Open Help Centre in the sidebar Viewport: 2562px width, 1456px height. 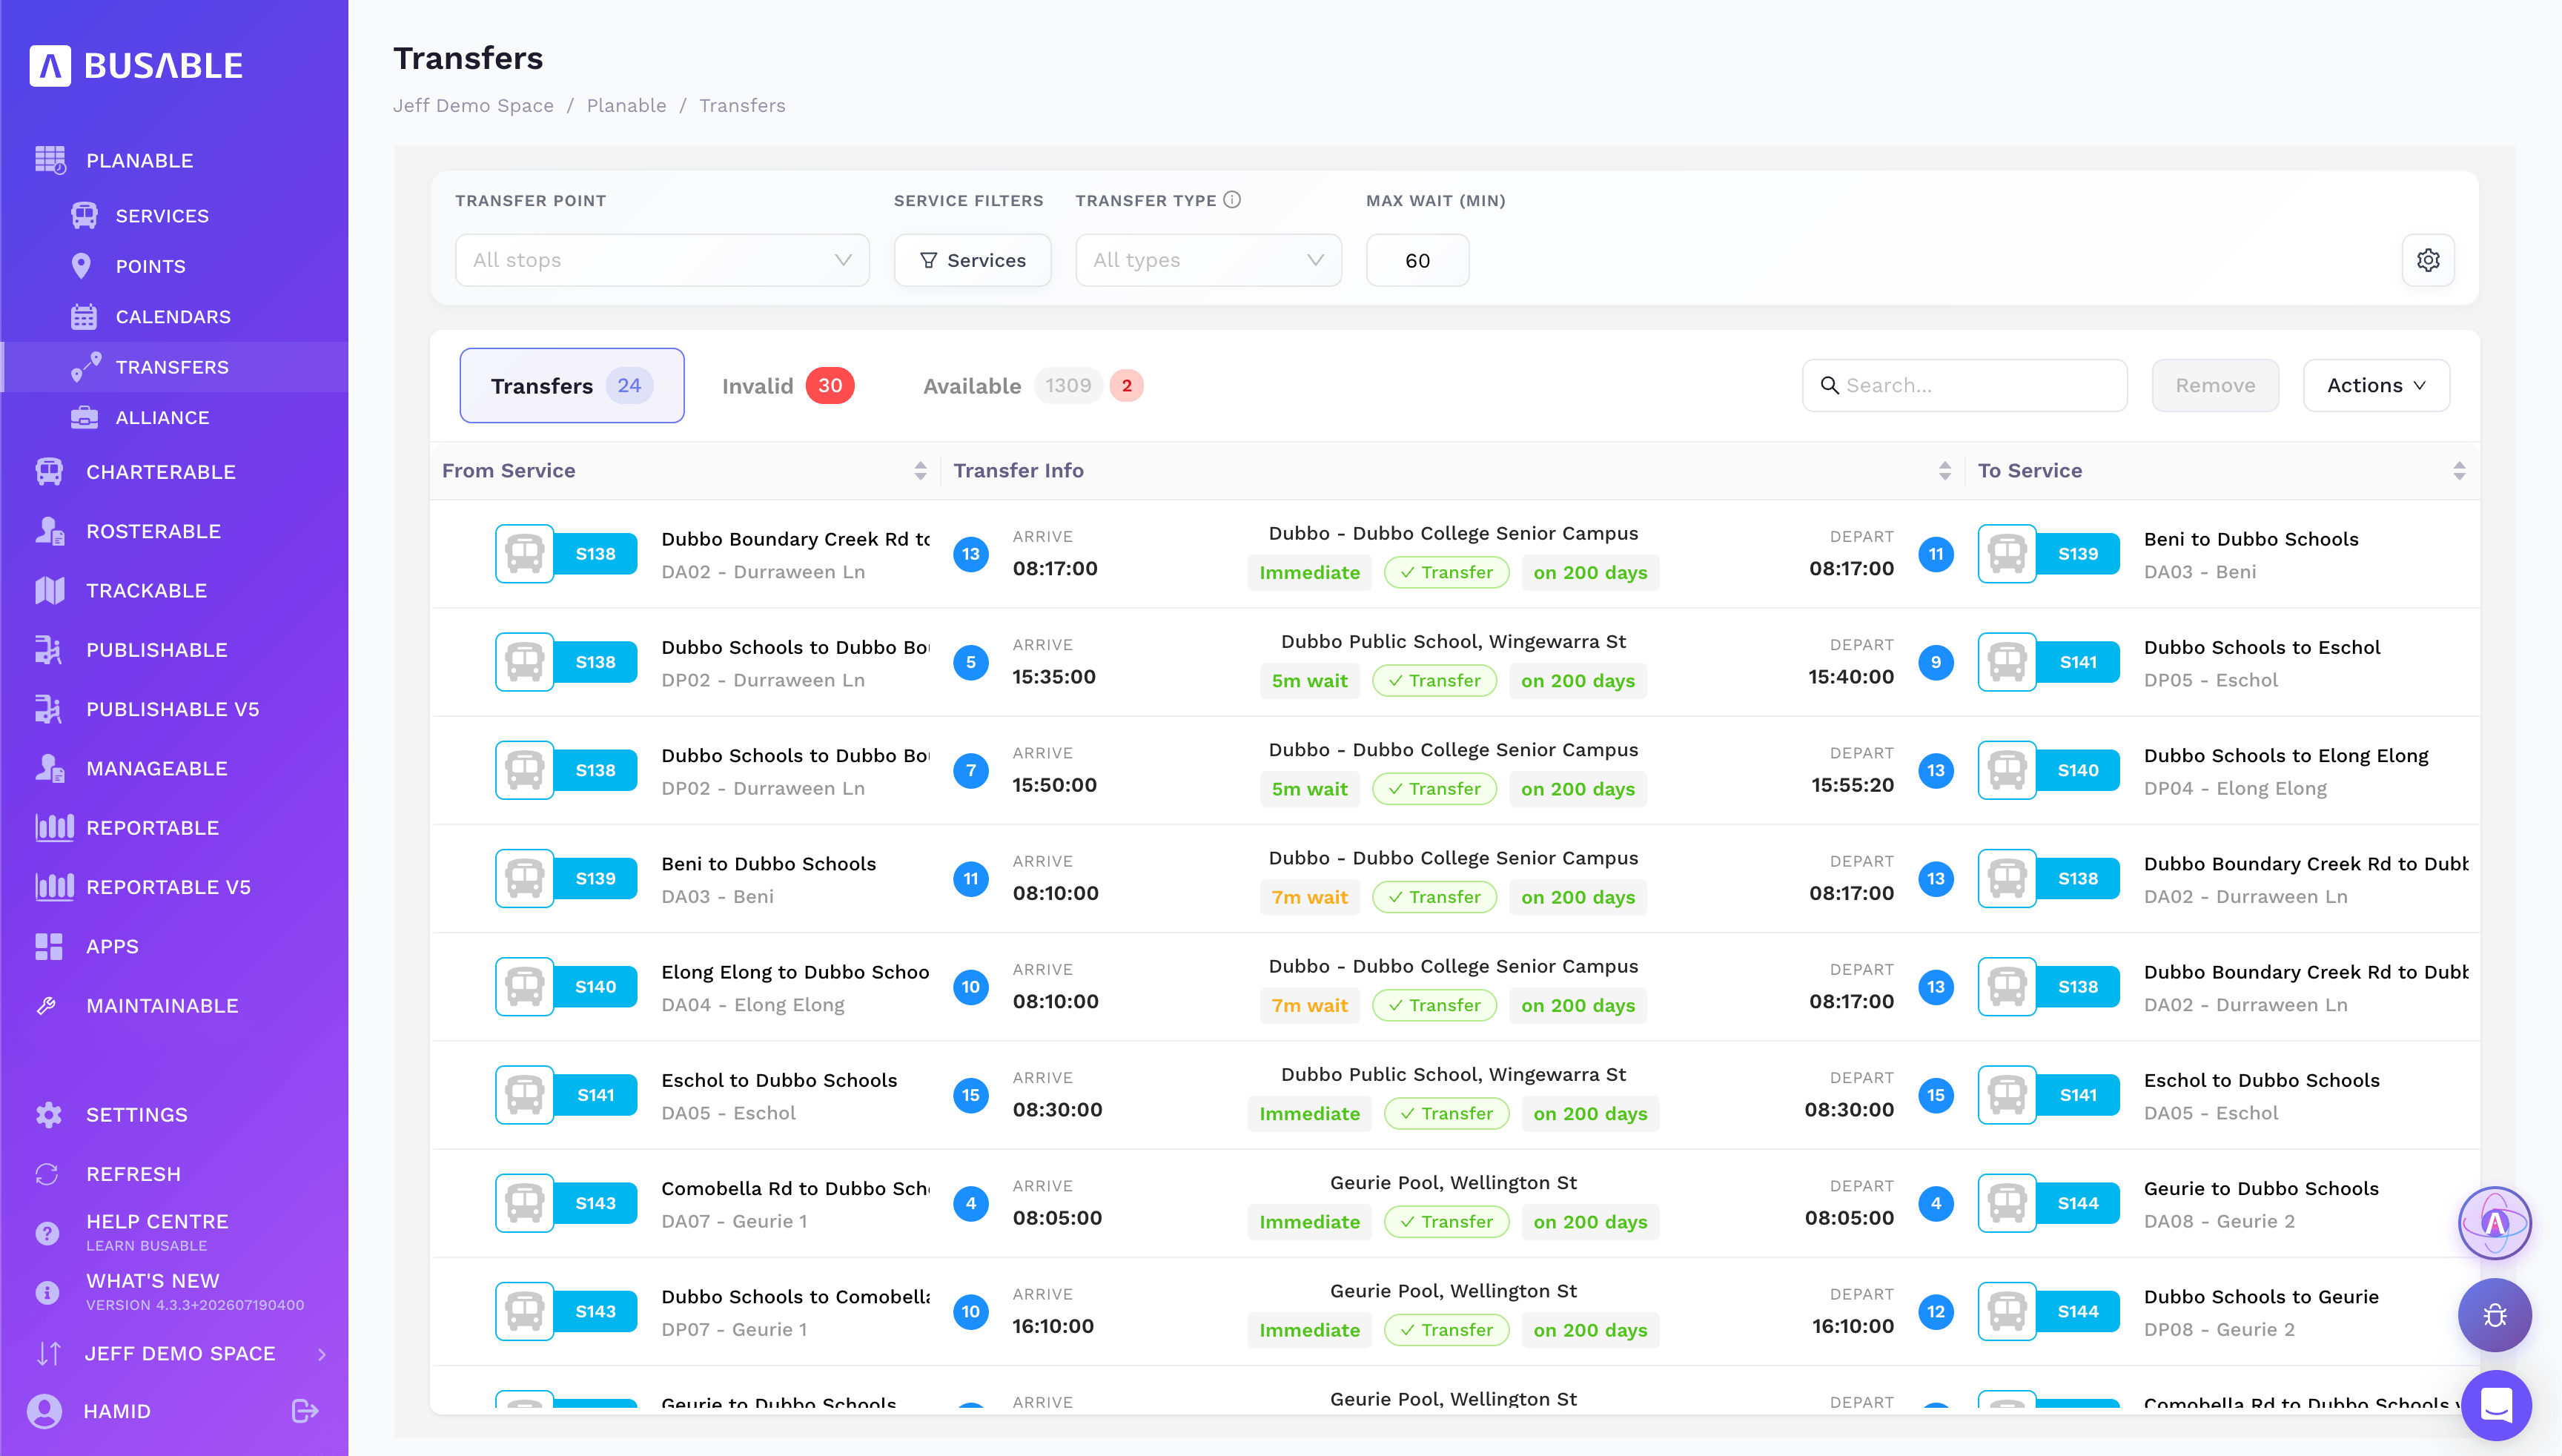pyautogui.click(x=157, y=1232)
